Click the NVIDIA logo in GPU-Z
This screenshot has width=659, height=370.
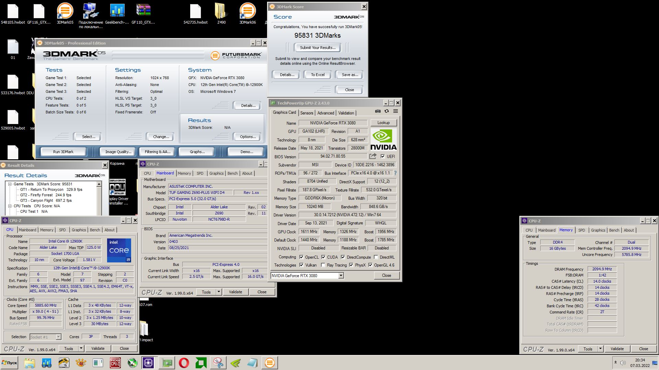coord(383,139)
